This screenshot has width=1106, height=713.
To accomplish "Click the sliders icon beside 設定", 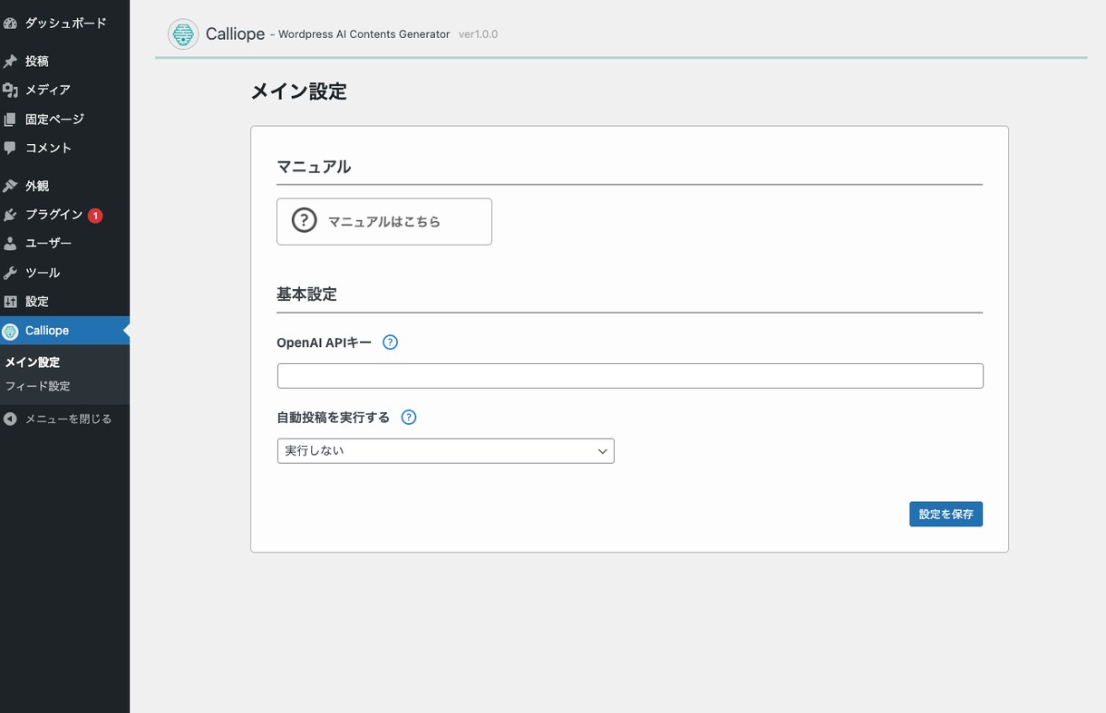I will tap(10, 302).
